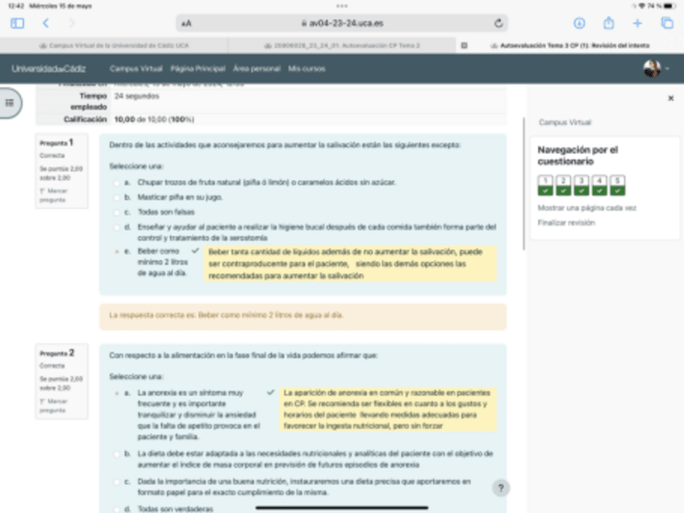
Task: Flag question 2 with Marcar pregunta
Action: pyautogui.click(x=53, y=405)
